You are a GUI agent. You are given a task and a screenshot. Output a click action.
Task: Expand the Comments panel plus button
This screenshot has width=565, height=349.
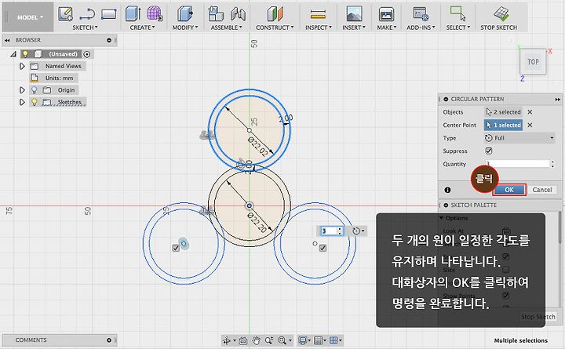(109, 340)
